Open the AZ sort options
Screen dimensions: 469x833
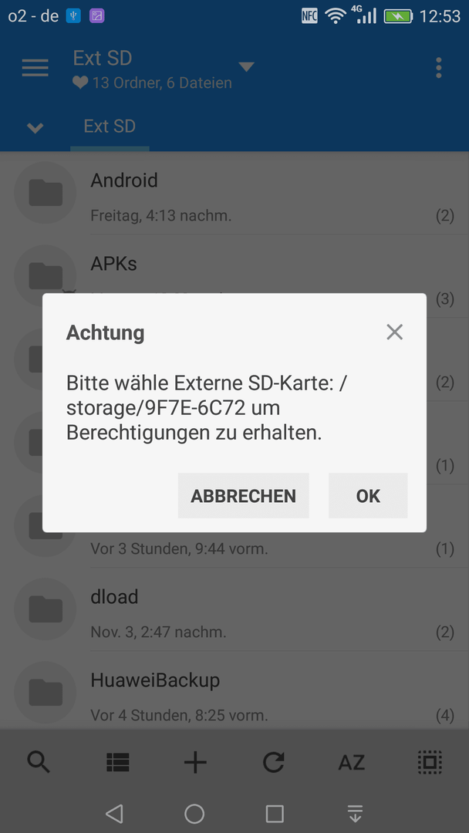(x=352, y=762)
